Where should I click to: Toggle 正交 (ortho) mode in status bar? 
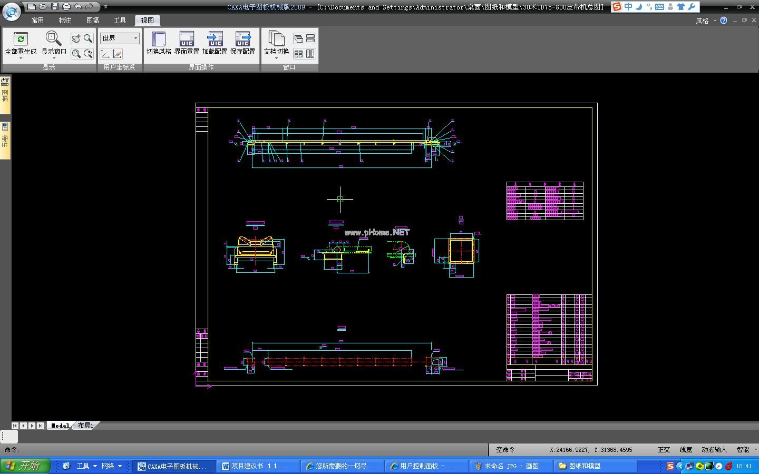664,450
